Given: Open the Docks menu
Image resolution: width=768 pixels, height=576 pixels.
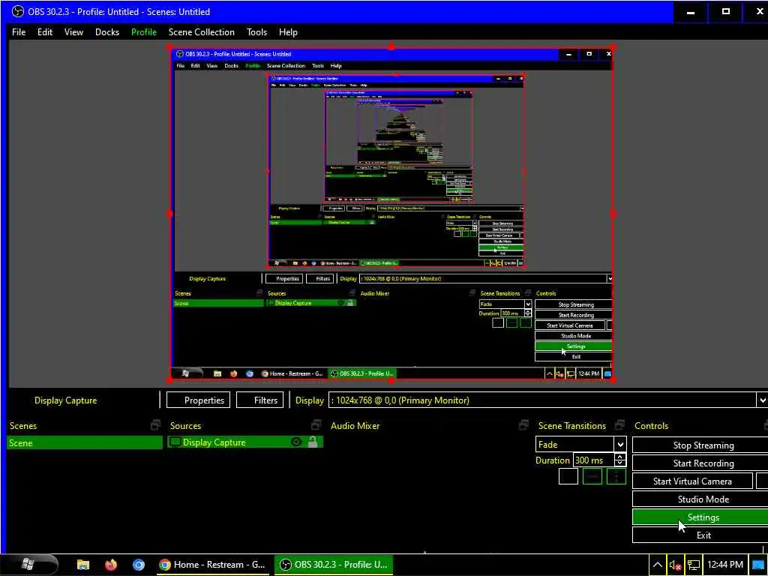Looking at the screenshot, I should [107, 31].
